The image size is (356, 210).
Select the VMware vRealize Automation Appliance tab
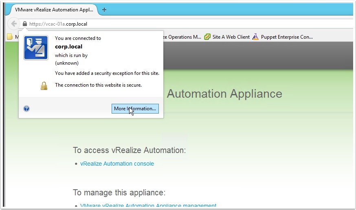[x=54, y=10]
